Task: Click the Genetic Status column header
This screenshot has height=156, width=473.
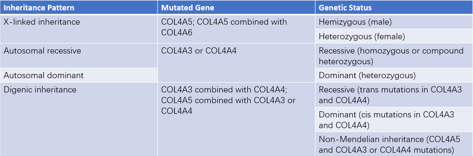Action: (x=394, y=7)
